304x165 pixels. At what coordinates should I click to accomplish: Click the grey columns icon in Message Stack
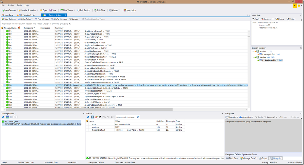(x=12, y=117)
